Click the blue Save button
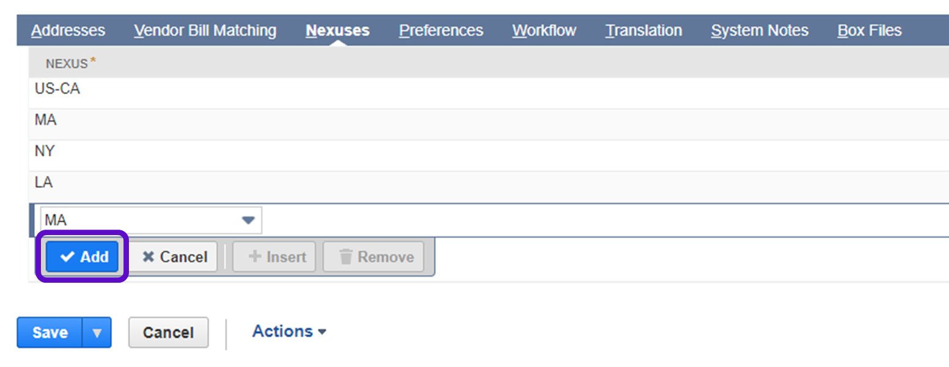Viewport: 949px width, 367px height. (50, 333)
